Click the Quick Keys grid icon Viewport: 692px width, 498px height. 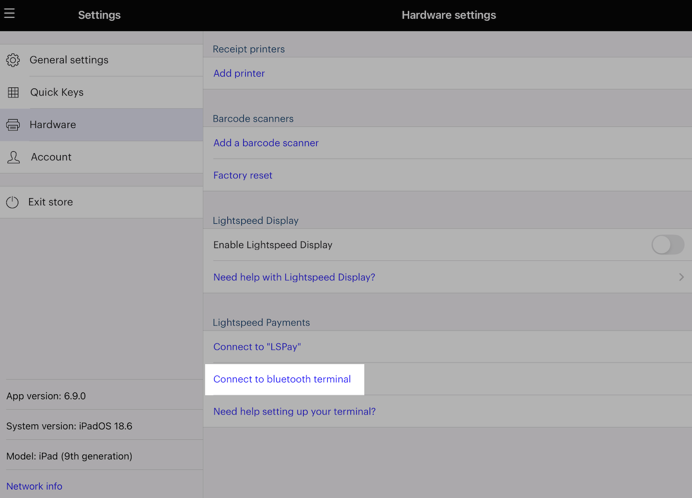click(13, 92)
